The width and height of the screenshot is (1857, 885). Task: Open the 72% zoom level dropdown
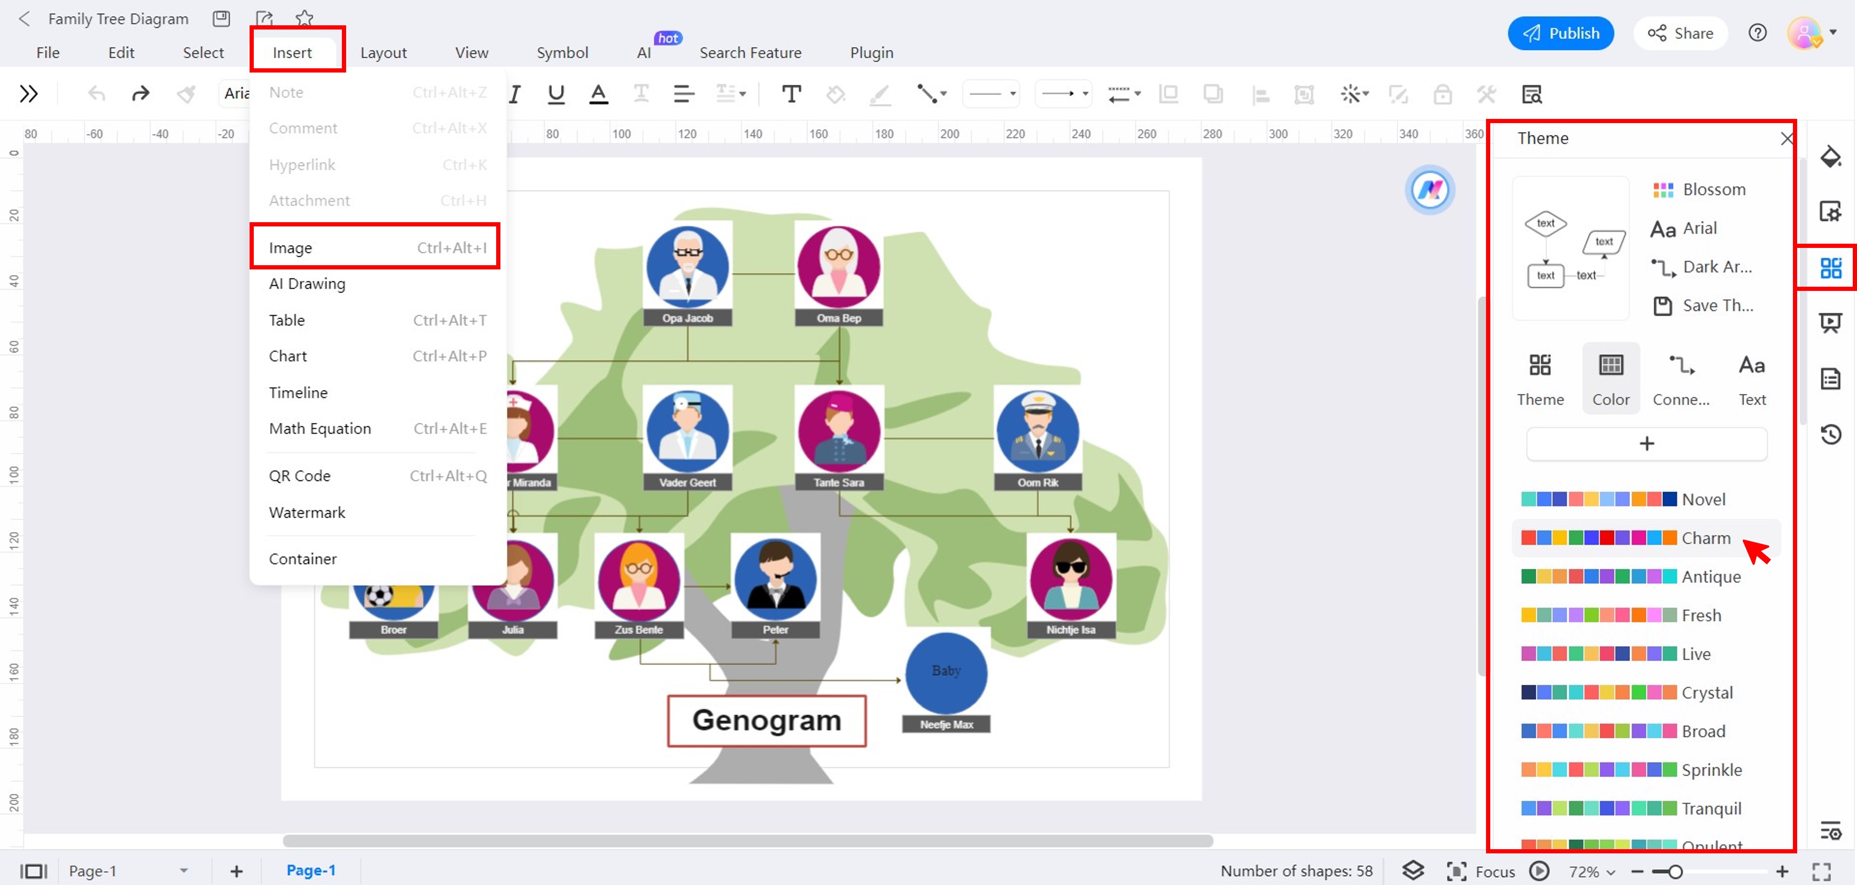click(1592, 871)
